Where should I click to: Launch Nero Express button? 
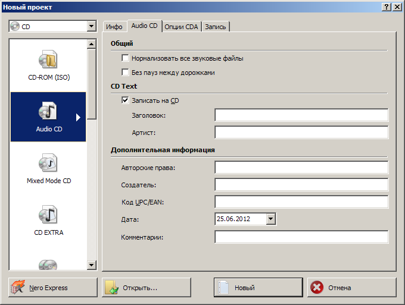[x=53, y=288]
